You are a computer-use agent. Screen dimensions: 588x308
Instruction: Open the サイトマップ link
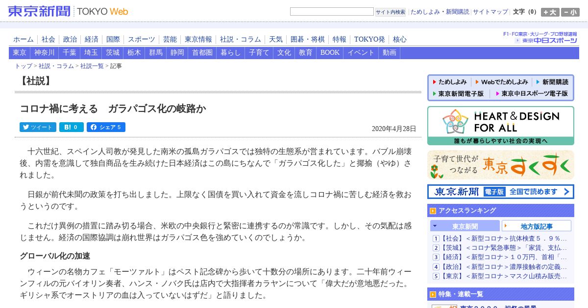pos(490,12)
